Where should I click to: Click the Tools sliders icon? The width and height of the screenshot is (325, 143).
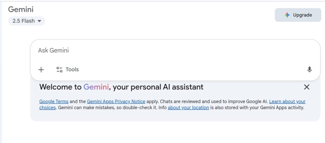click(x=59, y=69)
